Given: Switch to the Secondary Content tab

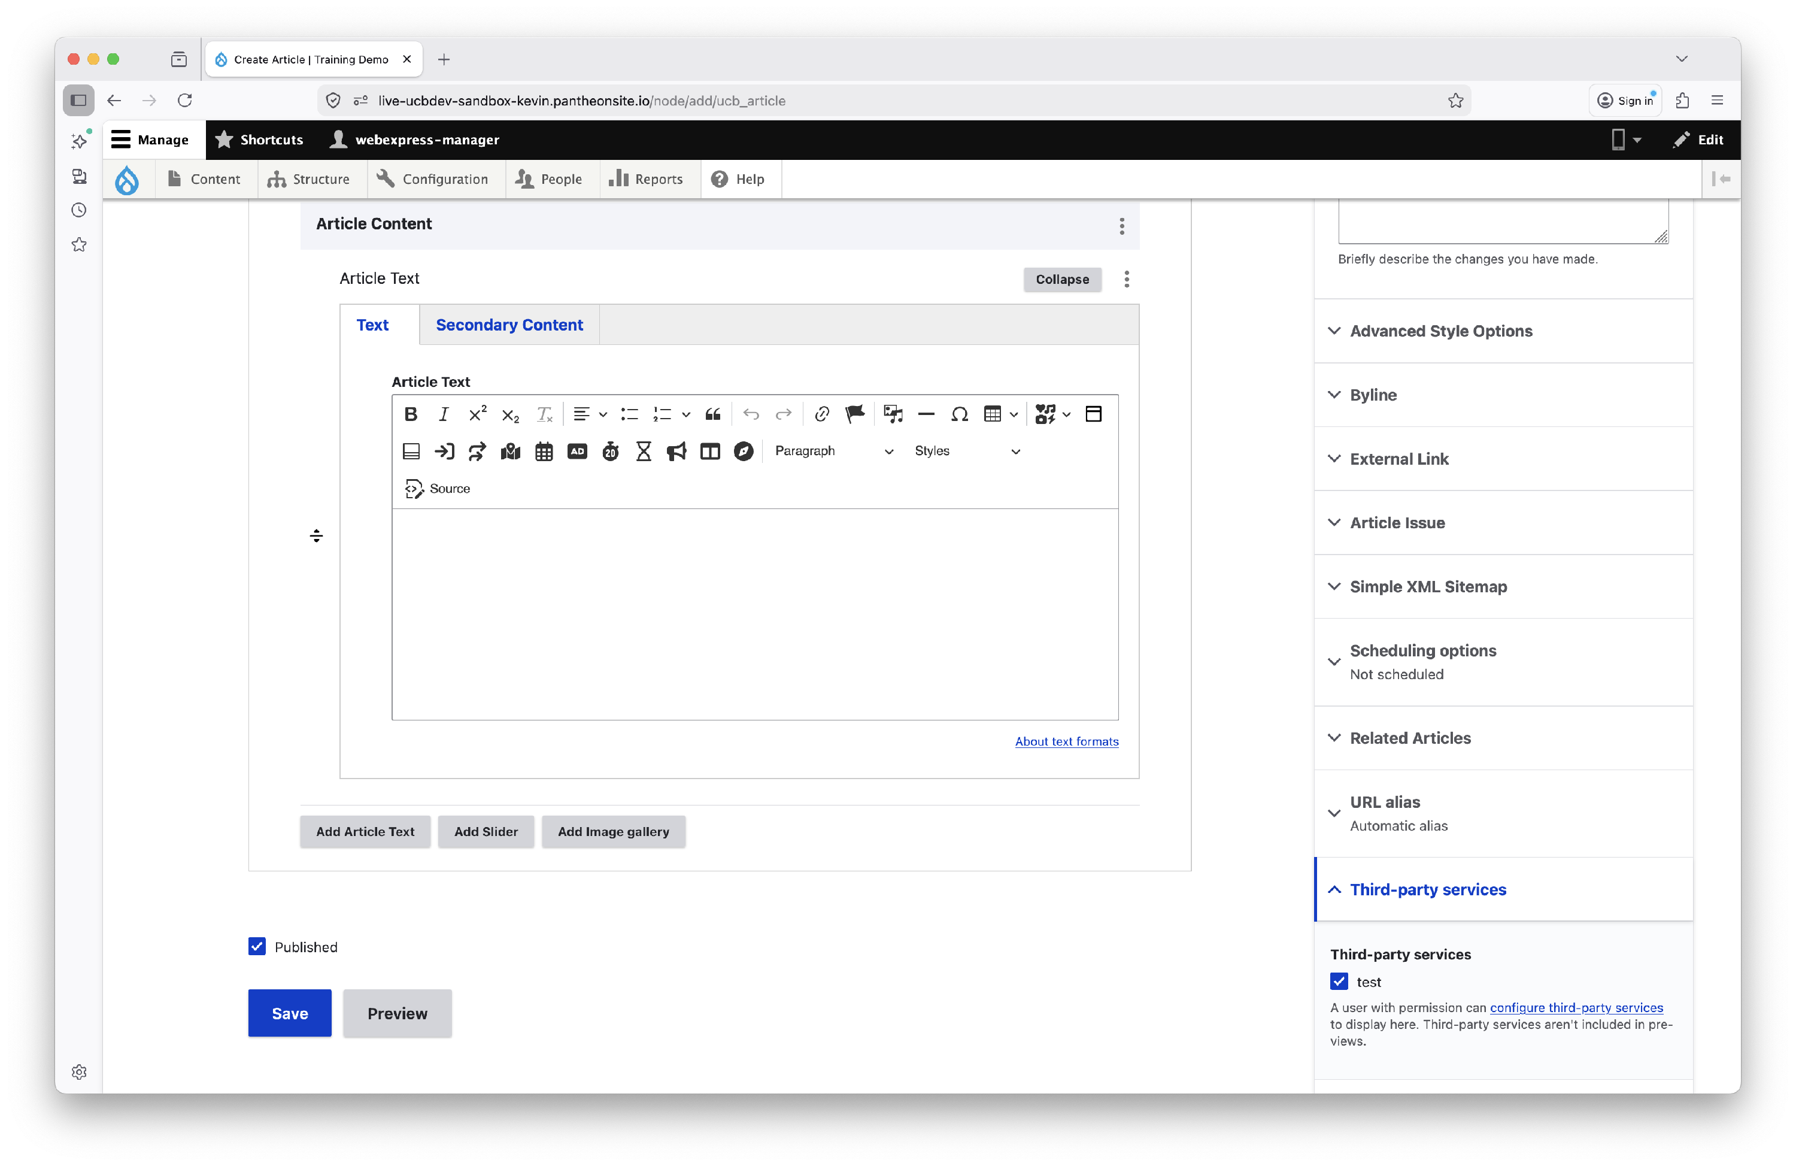Looking at the screenshot, I should [x=509, y=325].
